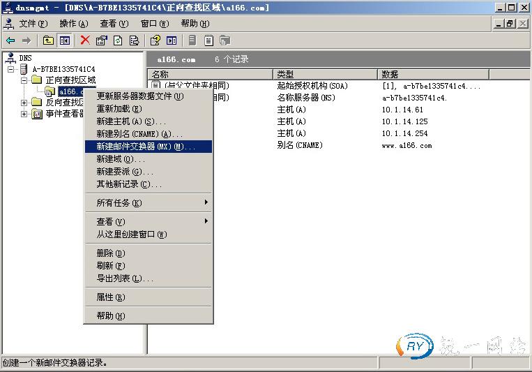Open the 操作 menu in the menu bar
This screenshot has height=372, width=532.
(x=73, y=23)
